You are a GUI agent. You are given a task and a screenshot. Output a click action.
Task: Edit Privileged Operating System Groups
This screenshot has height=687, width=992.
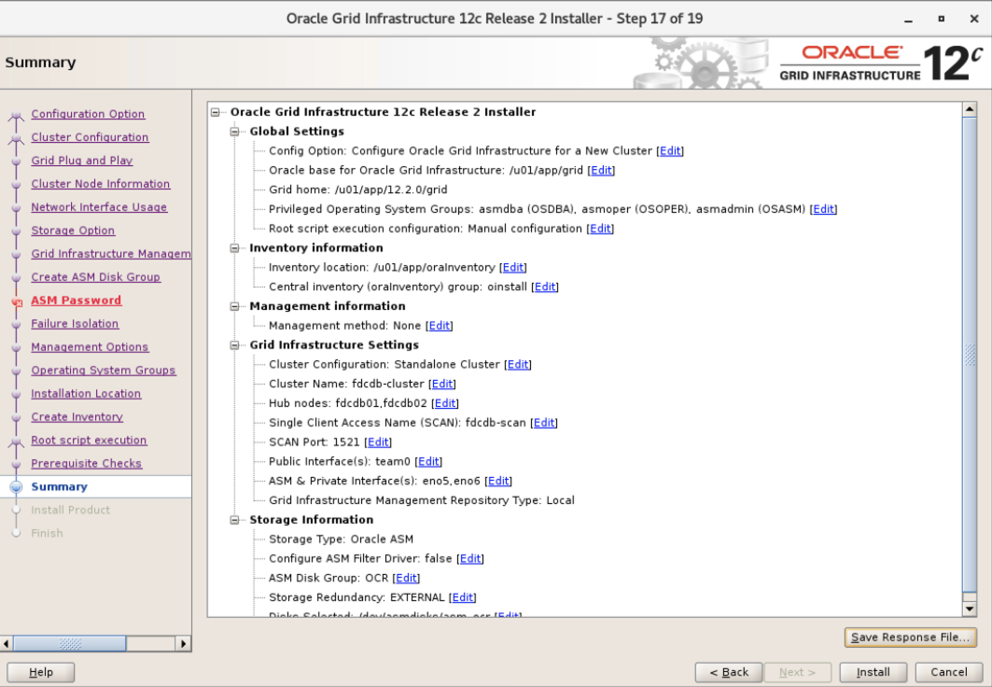[823, 209]
